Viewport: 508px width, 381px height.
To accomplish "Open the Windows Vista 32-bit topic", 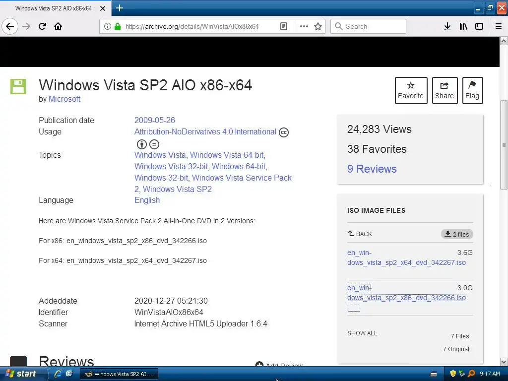I will click(x=171, y=167).
